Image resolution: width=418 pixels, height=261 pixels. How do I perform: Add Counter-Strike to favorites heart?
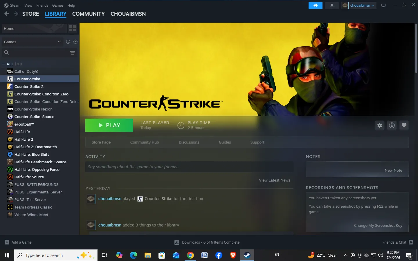pos(404,125)
